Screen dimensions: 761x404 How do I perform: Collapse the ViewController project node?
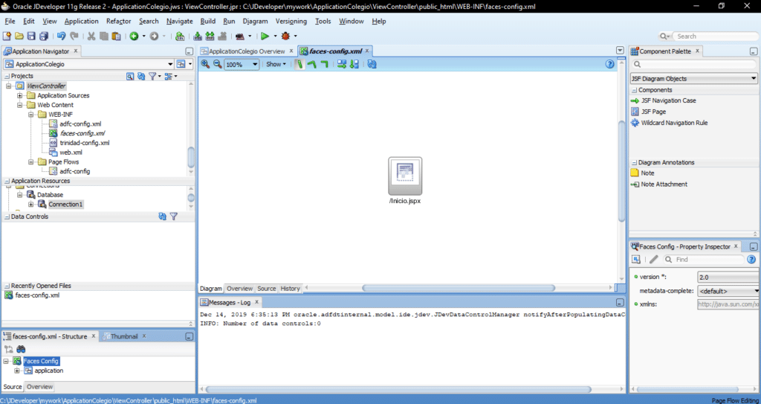[x=9, y=86]
